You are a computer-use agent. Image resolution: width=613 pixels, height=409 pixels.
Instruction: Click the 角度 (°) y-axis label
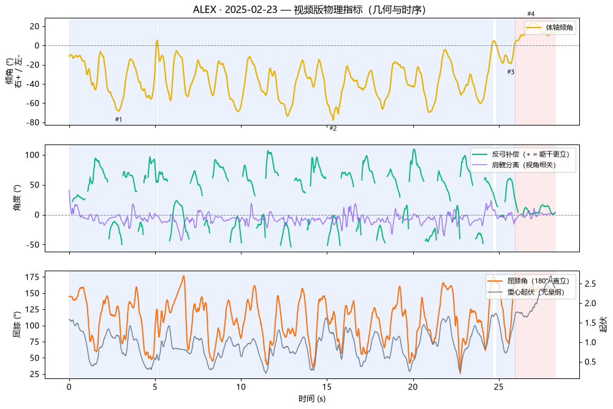(x=17, y=198)
